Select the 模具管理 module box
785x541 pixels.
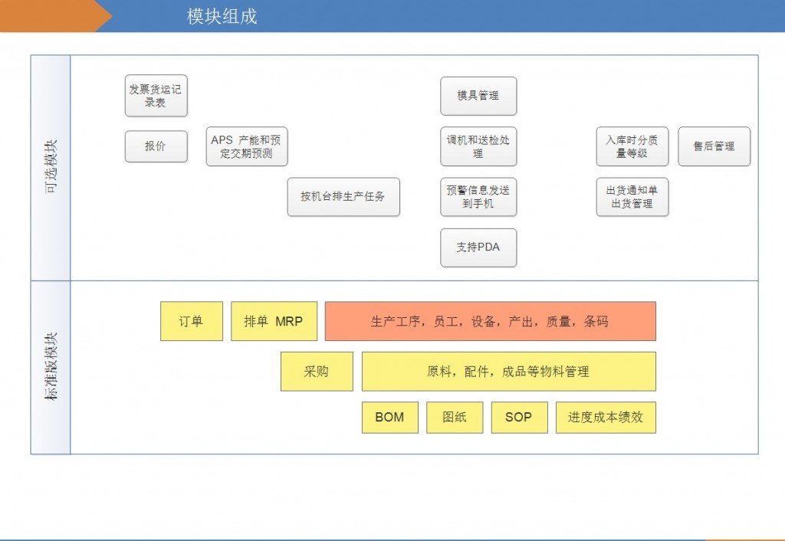click(478, 95)
